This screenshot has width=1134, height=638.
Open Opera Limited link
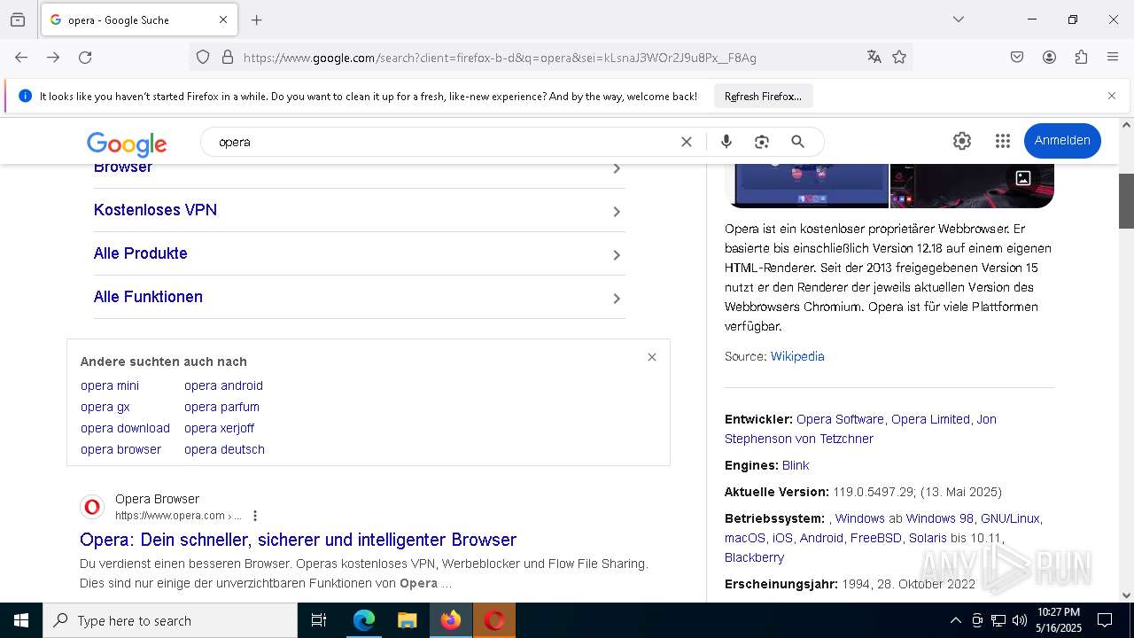click(x=930, y=419)
